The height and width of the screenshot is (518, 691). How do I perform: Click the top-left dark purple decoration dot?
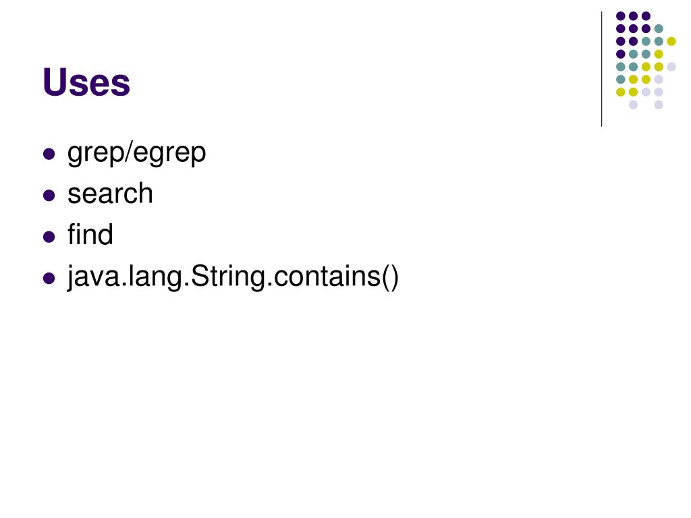[x=621, y=16]
